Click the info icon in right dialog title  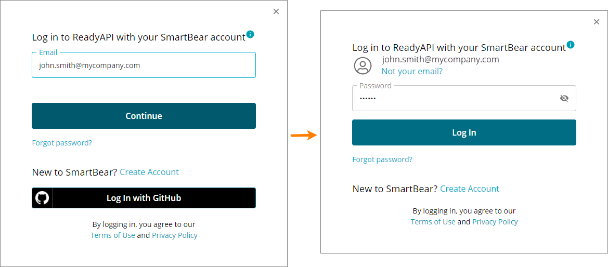(x=571, y=45)
